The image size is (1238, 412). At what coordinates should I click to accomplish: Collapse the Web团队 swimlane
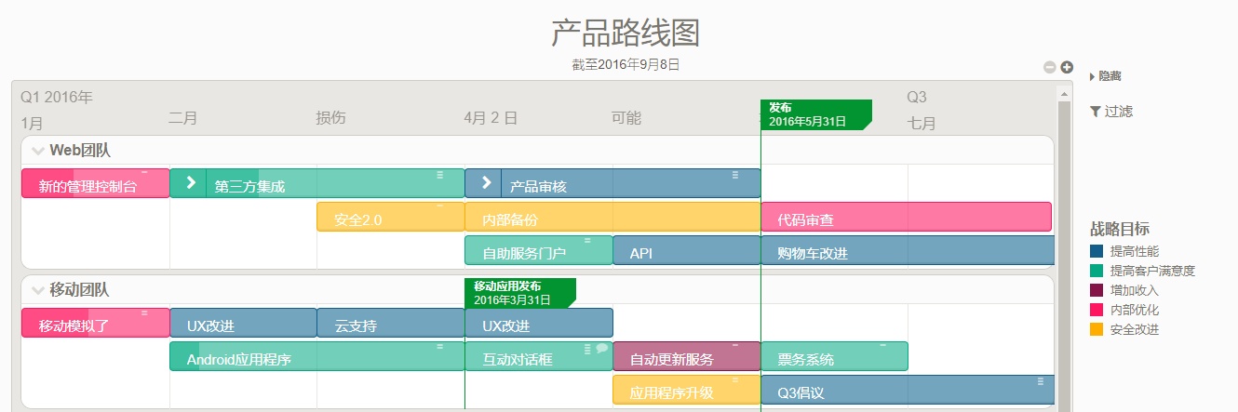click(x=38, y=151)
